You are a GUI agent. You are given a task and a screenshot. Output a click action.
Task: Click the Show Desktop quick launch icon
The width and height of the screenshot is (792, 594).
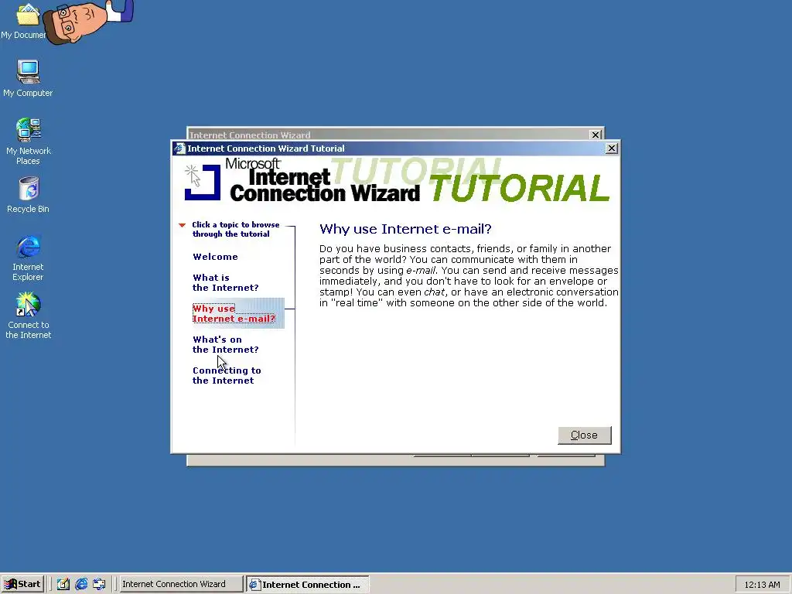(x=63, y=585)
